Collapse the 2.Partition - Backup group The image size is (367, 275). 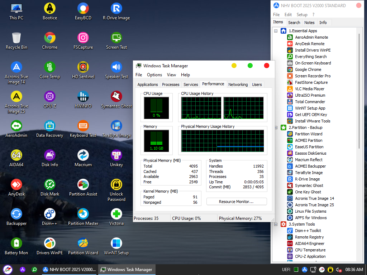[276, 127]
